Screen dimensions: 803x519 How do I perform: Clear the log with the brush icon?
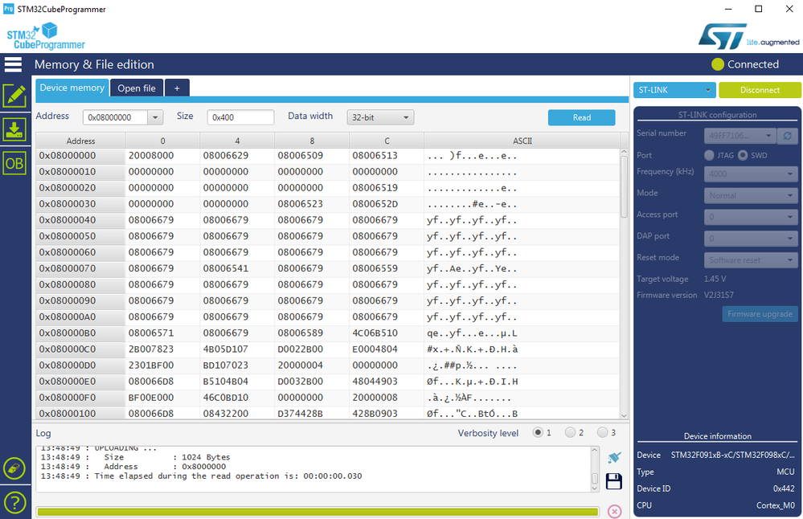pyautogui.click(x=614, y=457)
